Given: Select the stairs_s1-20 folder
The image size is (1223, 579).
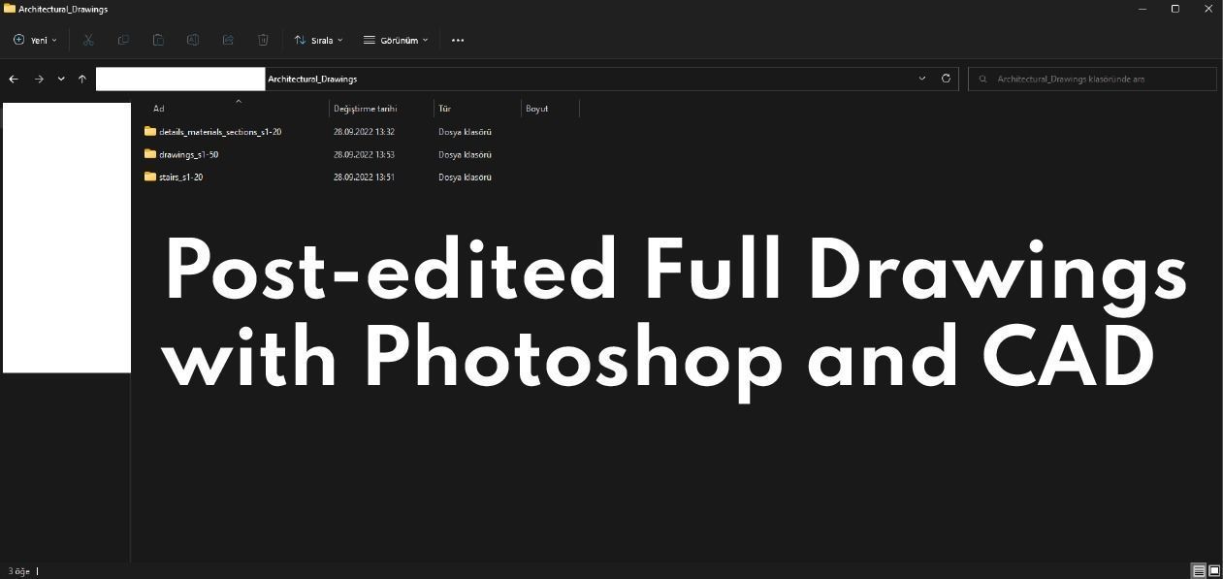Looking at the screenshot, I should tap(180, 177).
